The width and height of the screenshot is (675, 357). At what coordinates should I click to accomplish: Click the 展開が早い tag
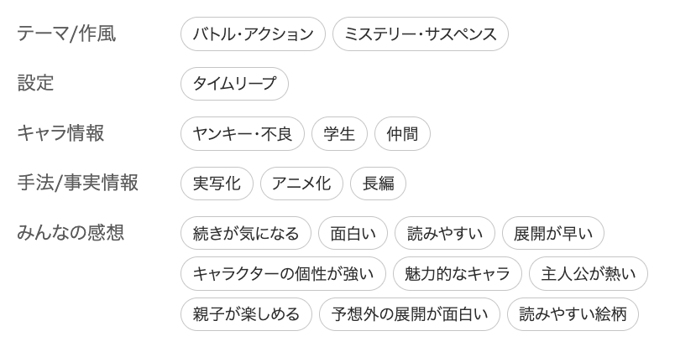(553, 233)
